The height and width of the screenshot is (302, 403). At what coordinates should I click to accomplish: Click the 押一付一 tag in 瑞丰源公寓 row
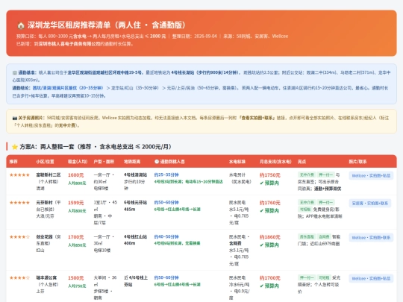[x=307, y=277]
